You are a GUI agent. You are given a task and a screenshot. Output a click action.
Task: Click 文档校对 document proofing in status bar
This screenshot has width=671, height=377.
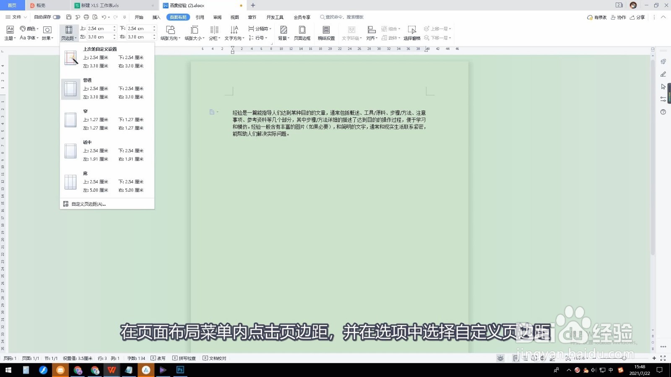[214, 358]
